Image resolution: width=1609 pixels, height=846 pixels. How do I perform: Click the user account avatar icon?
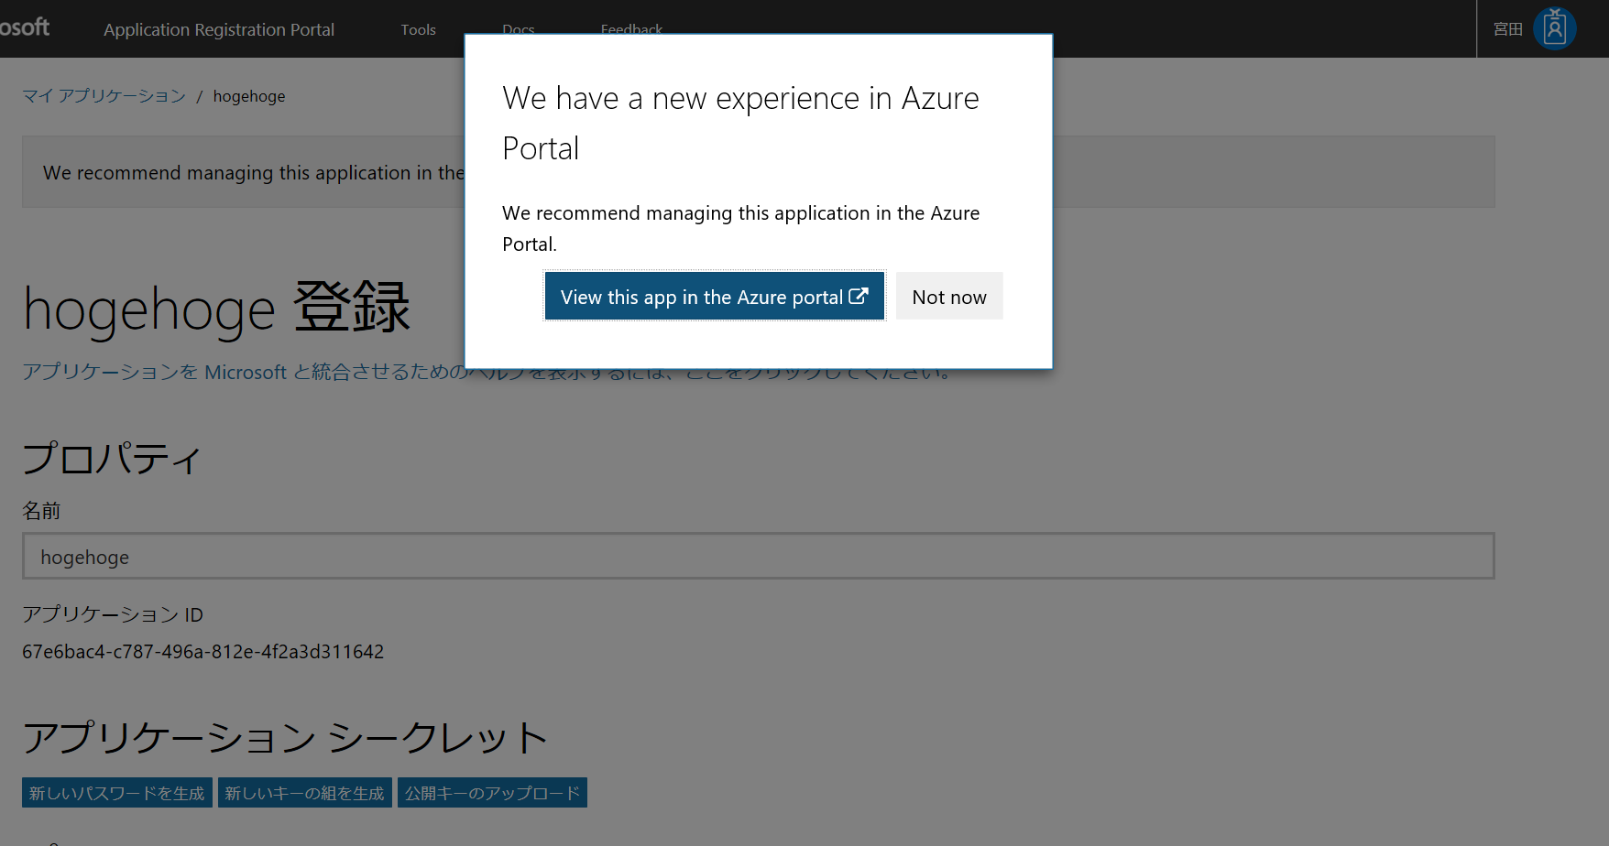coord(1554,28)
